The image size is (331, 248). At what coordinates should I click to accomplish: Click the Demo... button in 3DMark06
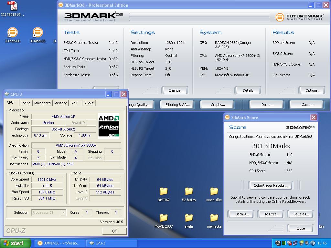click(x=267, y=105)
